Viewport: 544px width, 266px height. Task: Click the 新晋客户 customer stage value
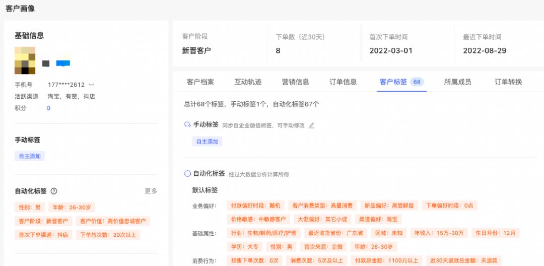[x=196, y=51]
